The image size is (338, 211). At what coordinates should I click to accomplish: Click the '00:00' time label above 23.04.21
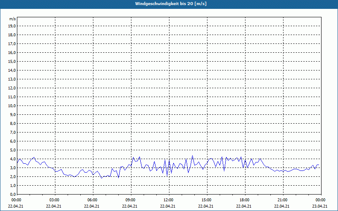[x=321, y=200]
